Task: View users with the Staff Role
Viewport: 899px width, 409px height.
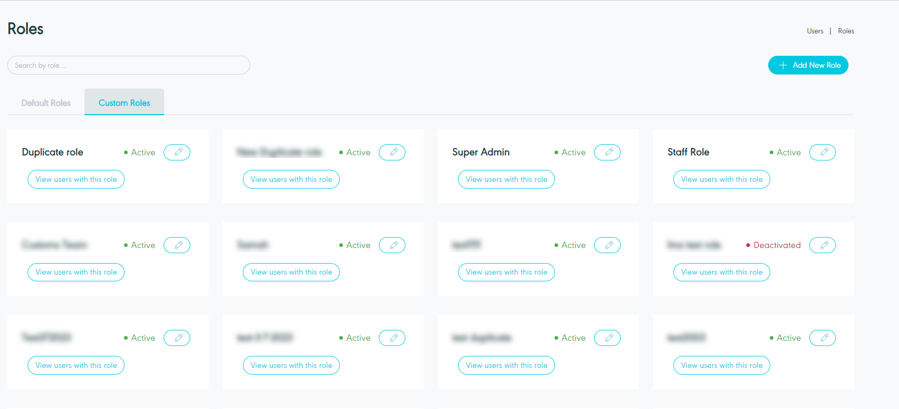Action: coord(722,179)
